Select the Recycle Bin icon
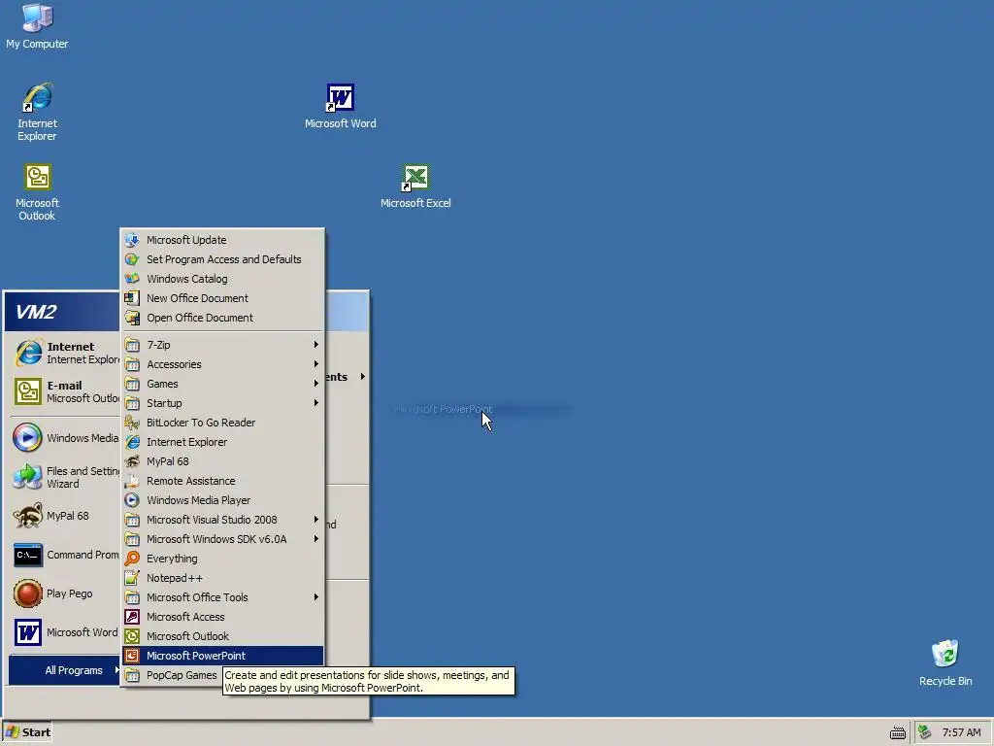This screenshot has width=994, height=746. [x=945, y=662]
